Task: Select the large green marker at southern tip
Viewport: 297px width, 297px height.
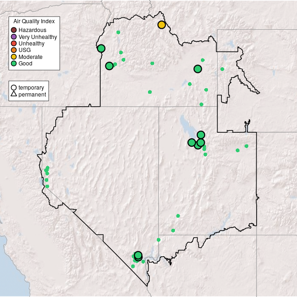Action: 138,256
